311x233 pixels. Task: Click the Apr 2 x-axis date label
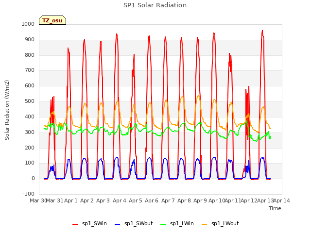pos(87,200)
